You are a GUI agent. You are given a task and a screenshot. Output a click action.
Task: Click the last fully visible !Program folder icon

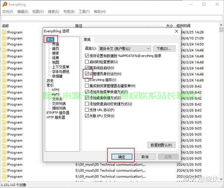tap(4, 176)
